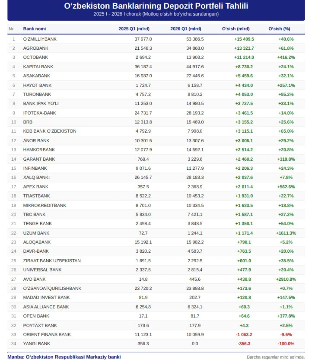The width and height of the screenshot is (312, 362).
Task: Click OPEN BANK percent +377.8%
Action: click(286, 316)
